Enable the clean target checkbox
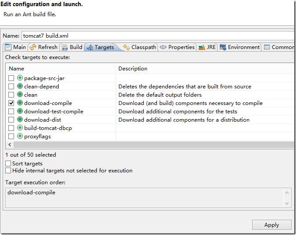This screenshot has width=296, height=235. click(x=11, y=95)
